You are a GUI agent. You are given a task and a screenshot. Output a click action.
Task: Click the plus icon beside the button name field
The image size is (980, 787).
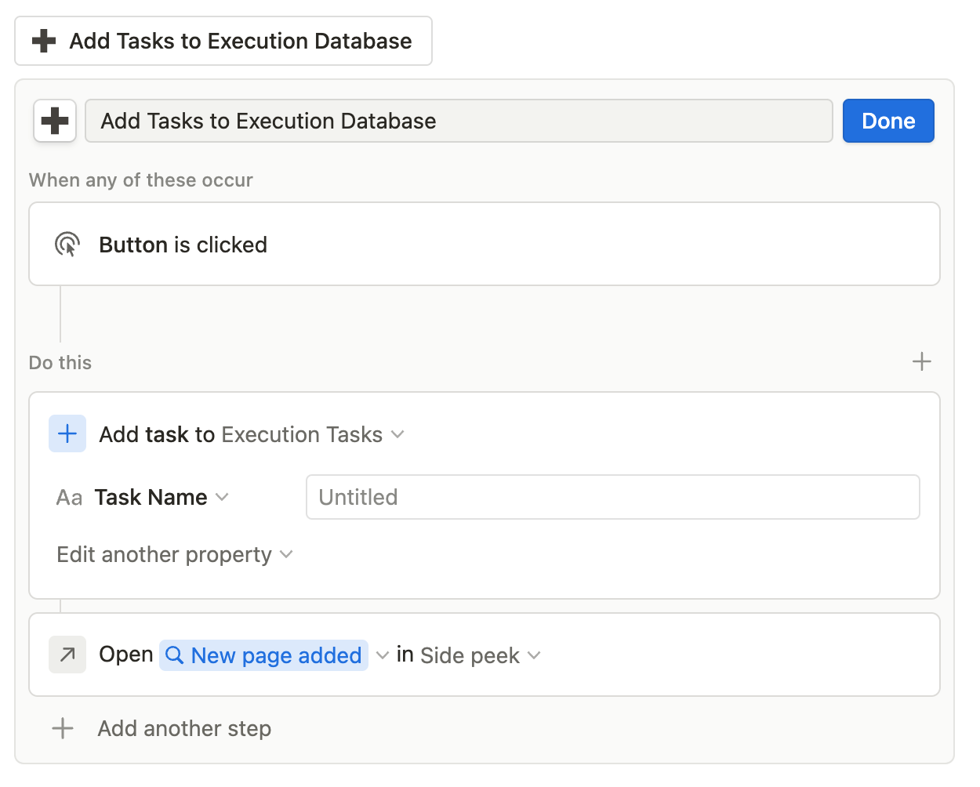point(55,121)
